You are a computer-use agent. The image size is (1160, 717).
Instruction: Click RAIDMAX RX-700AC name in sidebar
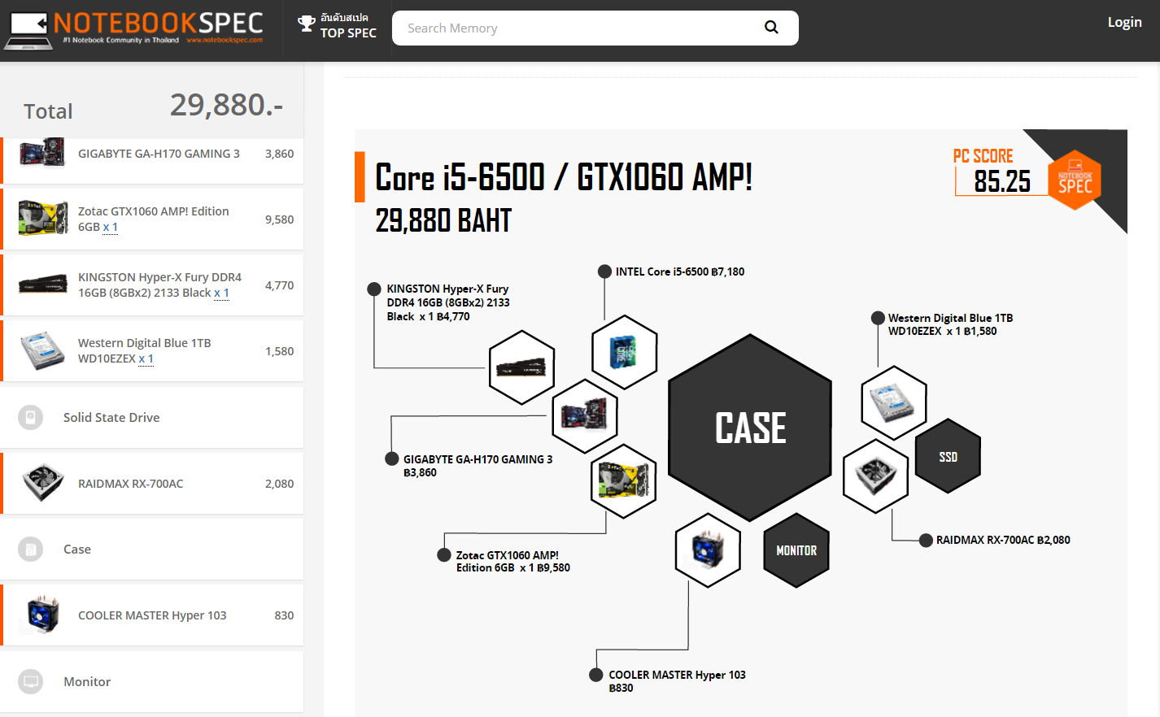click(131, 484)
